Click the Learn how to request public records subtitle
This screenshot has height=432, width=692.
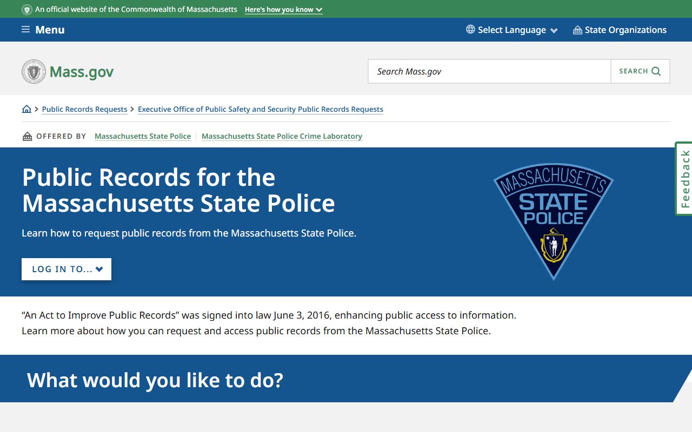pyautogui.click(x=189, y=233)
